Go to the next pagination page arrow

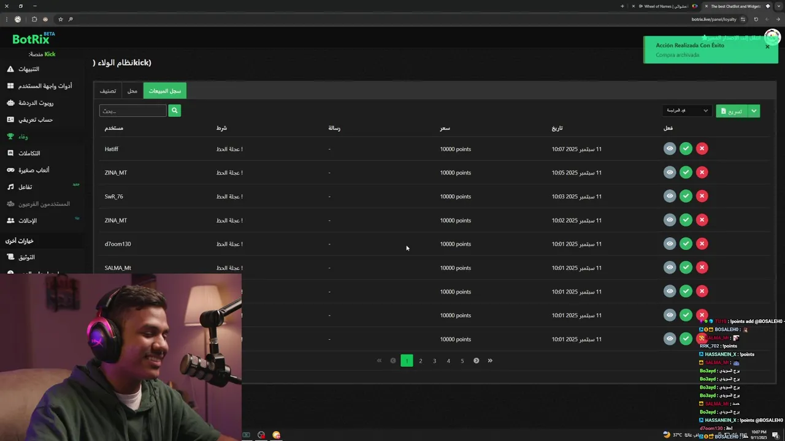476,361
